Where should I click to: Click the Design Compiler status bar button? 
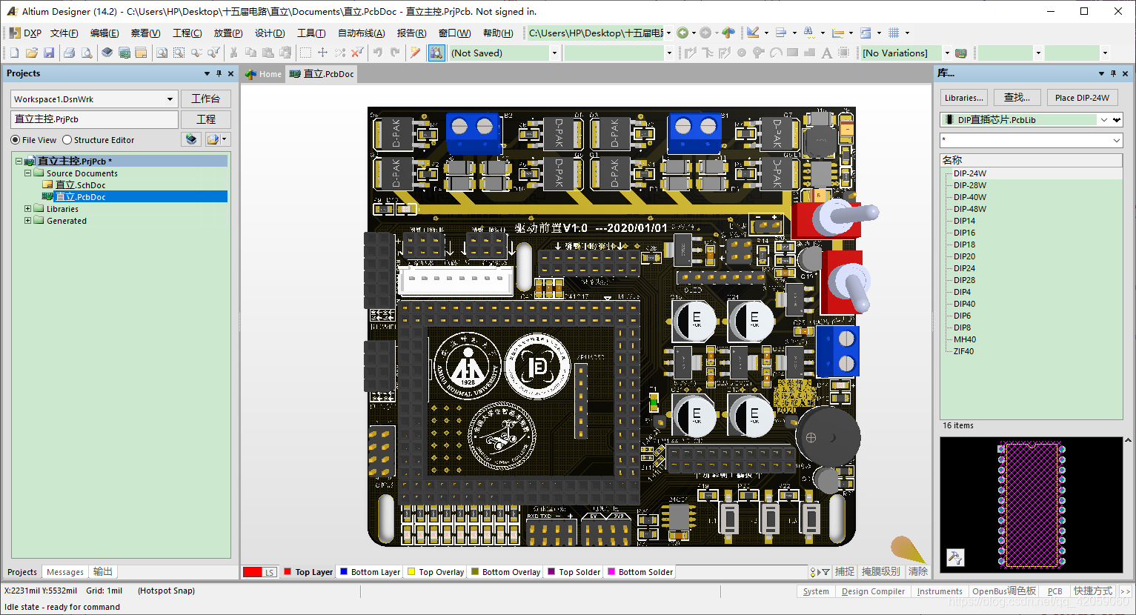[x=873, y=591]
